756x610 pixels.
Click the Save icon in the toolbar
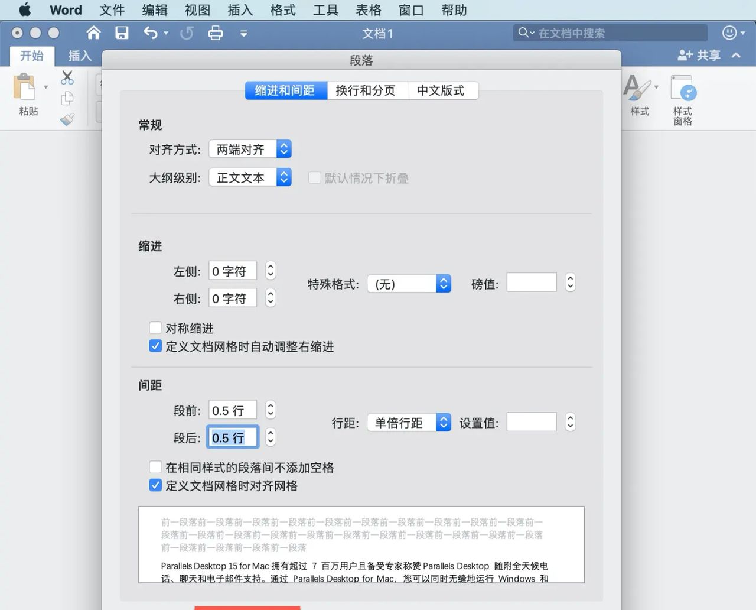click(122, 33)
